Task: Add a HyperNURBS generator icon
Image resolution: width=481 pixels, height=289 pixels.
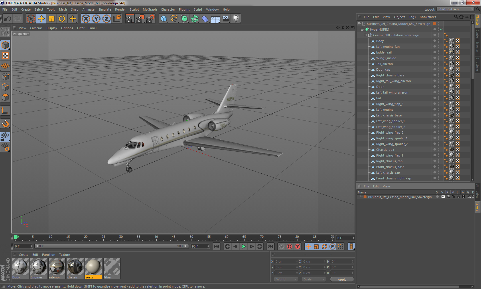Action: point(184,19)
